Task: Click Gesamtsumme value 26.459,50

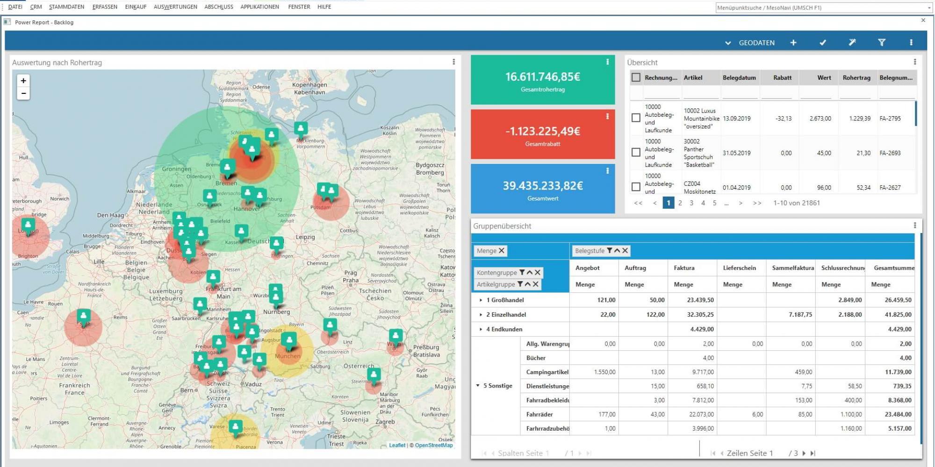Action: coord(898,300)
